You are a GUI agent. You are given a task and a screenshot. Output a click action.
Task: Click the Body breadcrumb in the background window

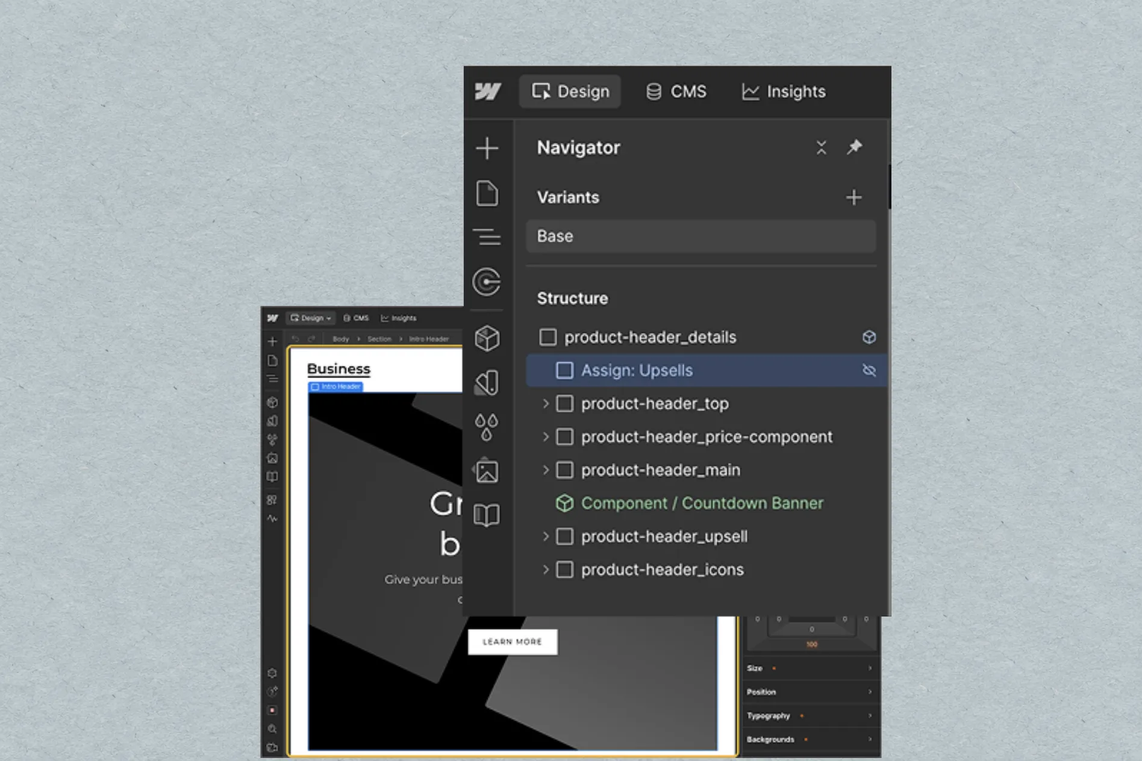341,339
